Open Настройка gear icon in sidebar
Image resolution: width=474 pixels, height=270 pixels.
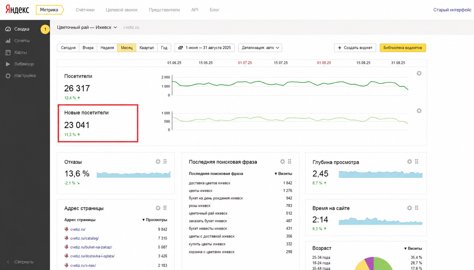[8, 76]
